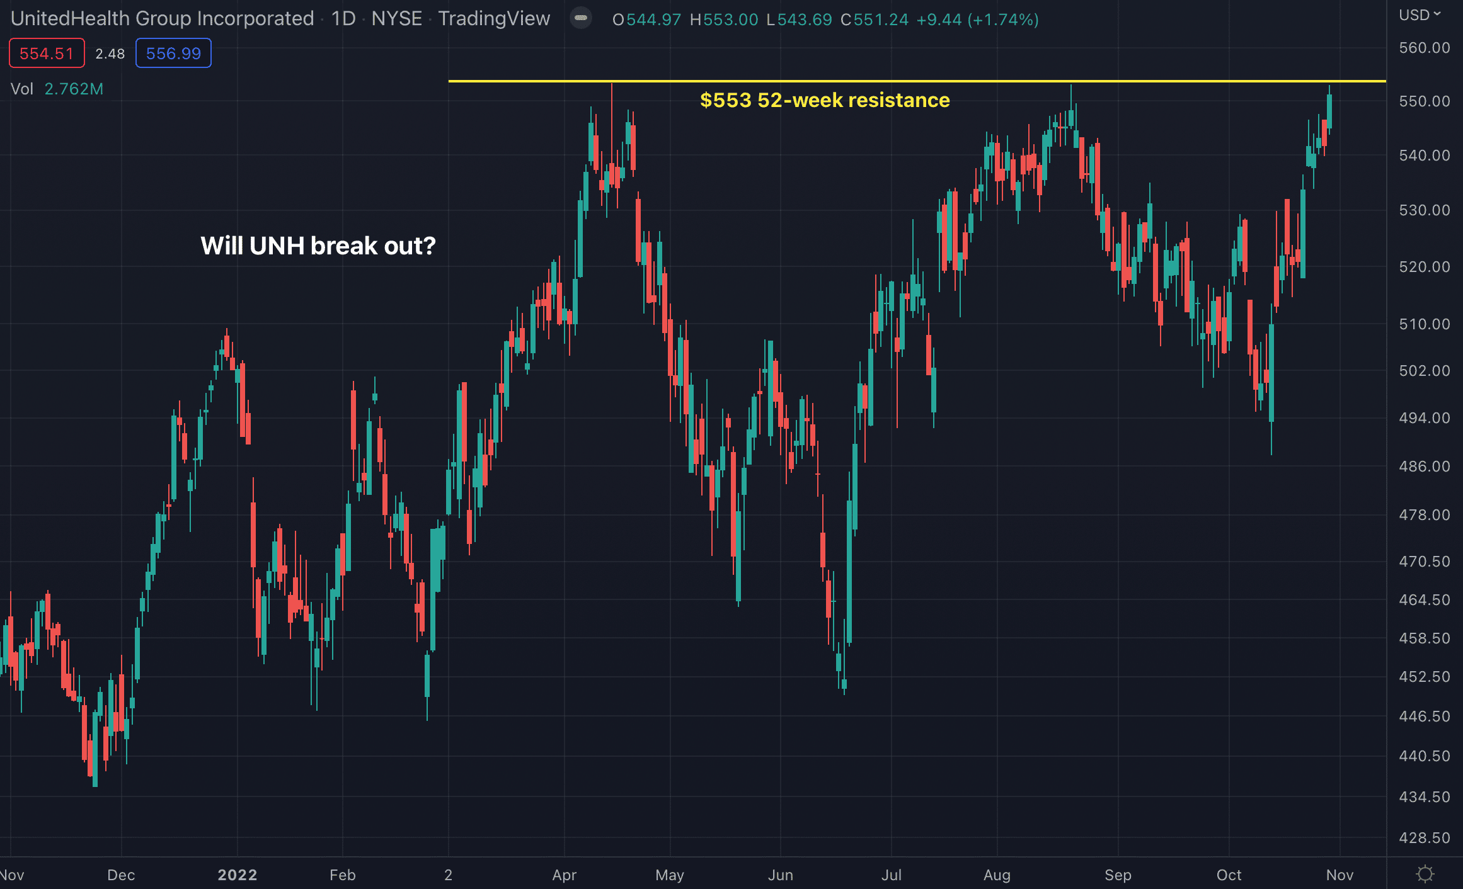Click the UnitedHealth Group Incorporated symbol title
This screenshot has height=889, width=1463.
(162, 19)
